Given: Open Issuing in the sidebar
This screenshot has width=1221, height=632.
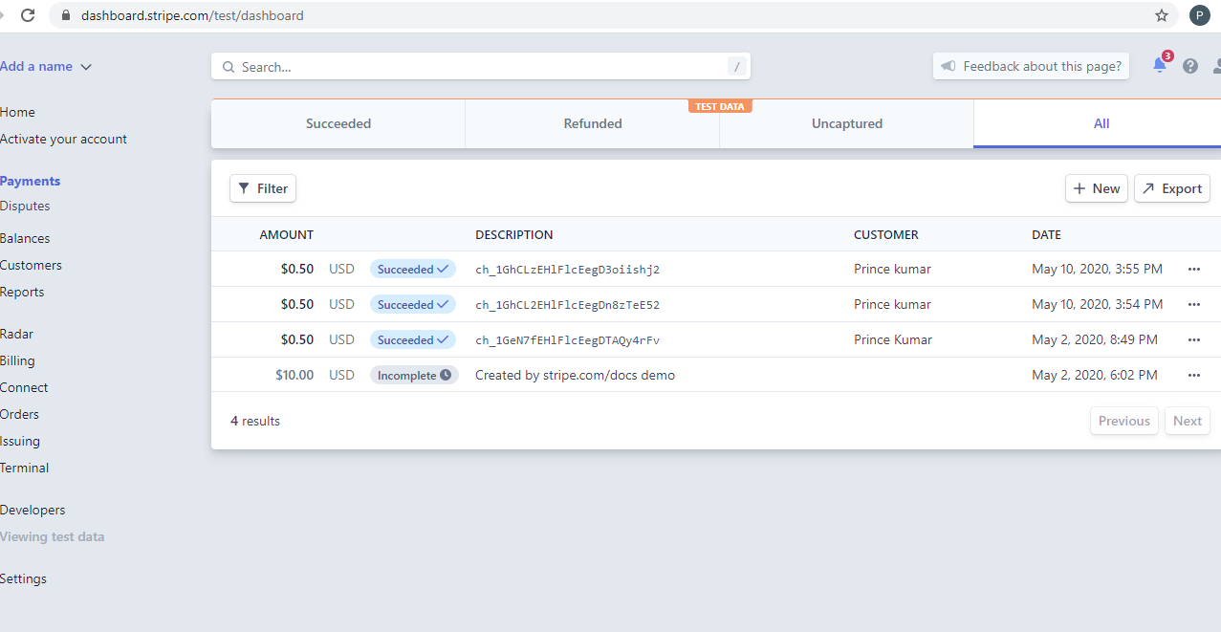Looking at the screenshot, I should pyautogui.click(x=20, y=441).
